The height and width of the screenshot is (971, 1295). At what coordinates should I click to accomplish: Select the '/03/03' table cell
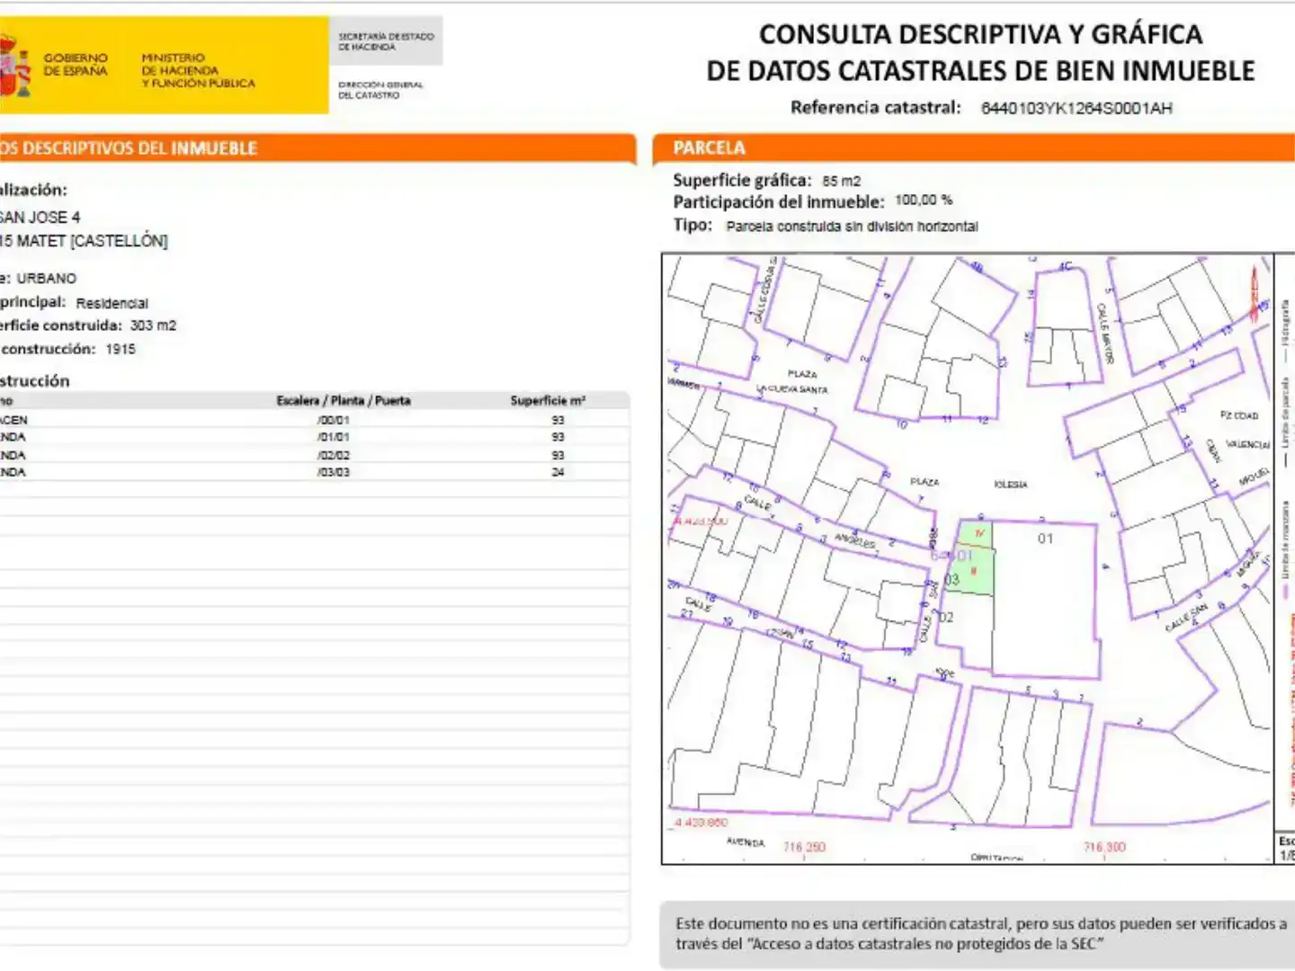pos(334,472)
